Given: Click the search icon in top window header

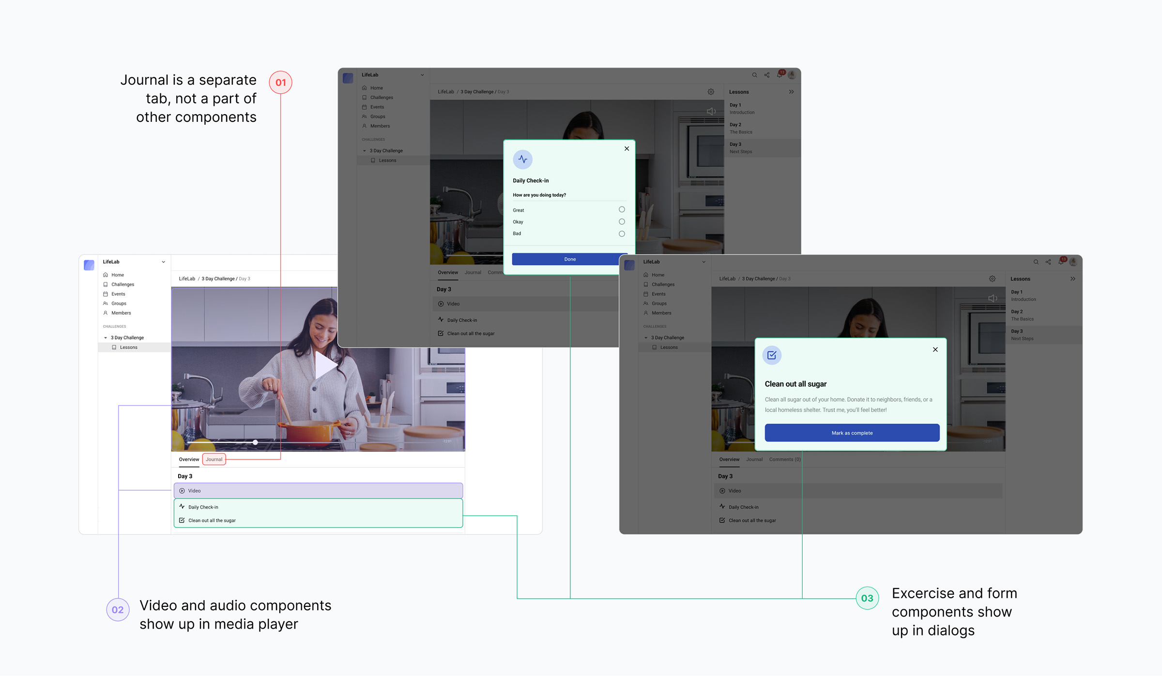Looking at the screenshot, I should [x=754, y=75].
